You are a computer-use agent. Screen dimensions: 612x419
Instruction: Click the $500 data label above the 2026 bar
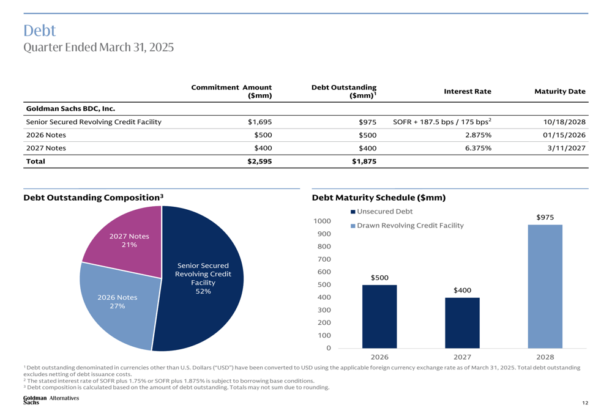(x=379, y=278)
